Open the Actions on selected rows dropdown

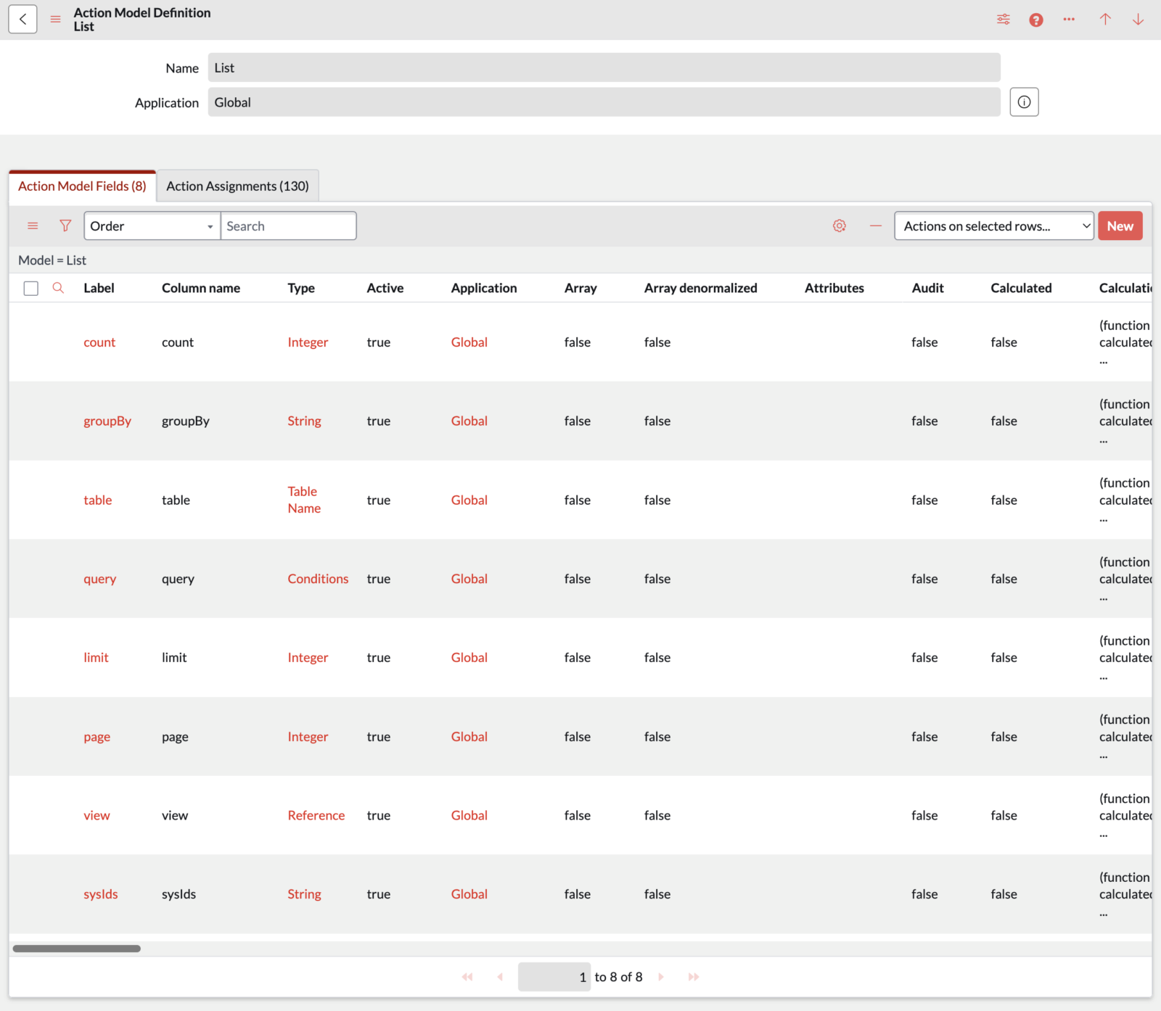pos(993,226)
